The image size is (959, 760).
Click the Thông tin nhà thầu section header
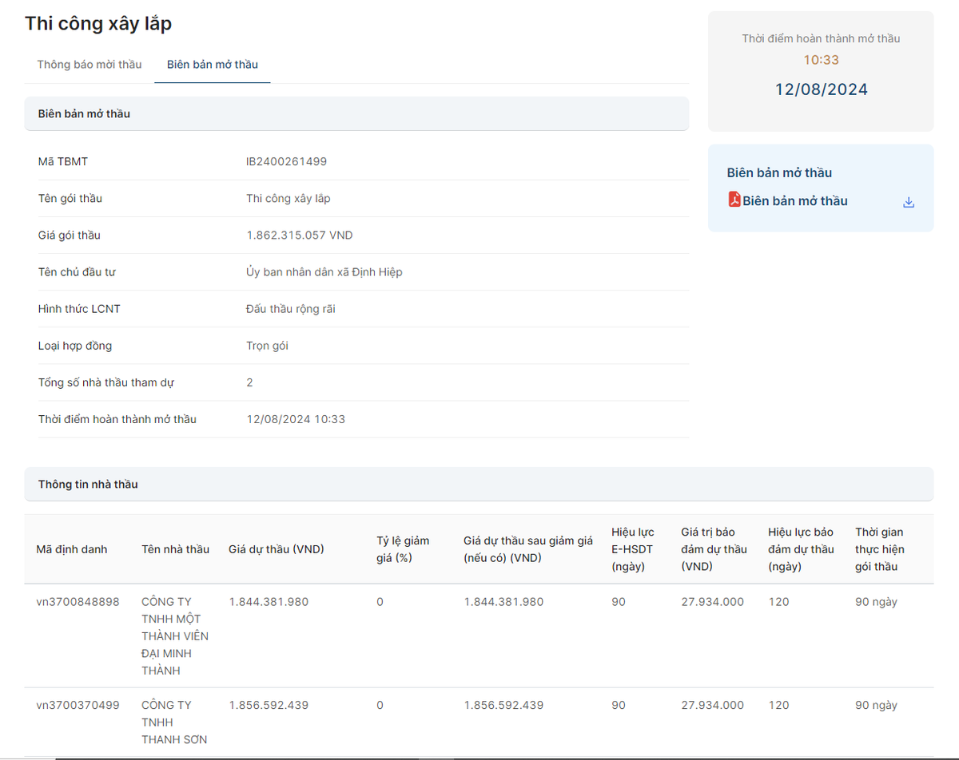pyautogui.click(x=88, y=485)
